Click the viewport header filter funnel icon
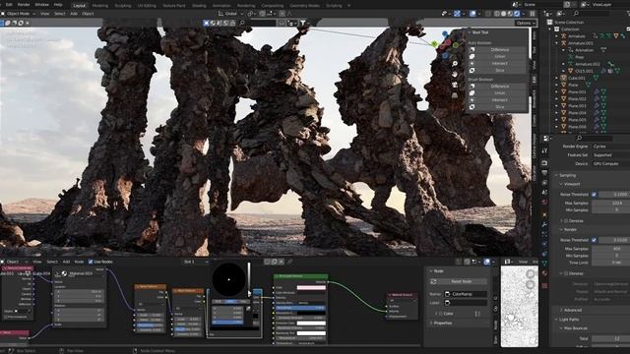Image resolution: width=630 pixels, height=354 pixels. 303,24
